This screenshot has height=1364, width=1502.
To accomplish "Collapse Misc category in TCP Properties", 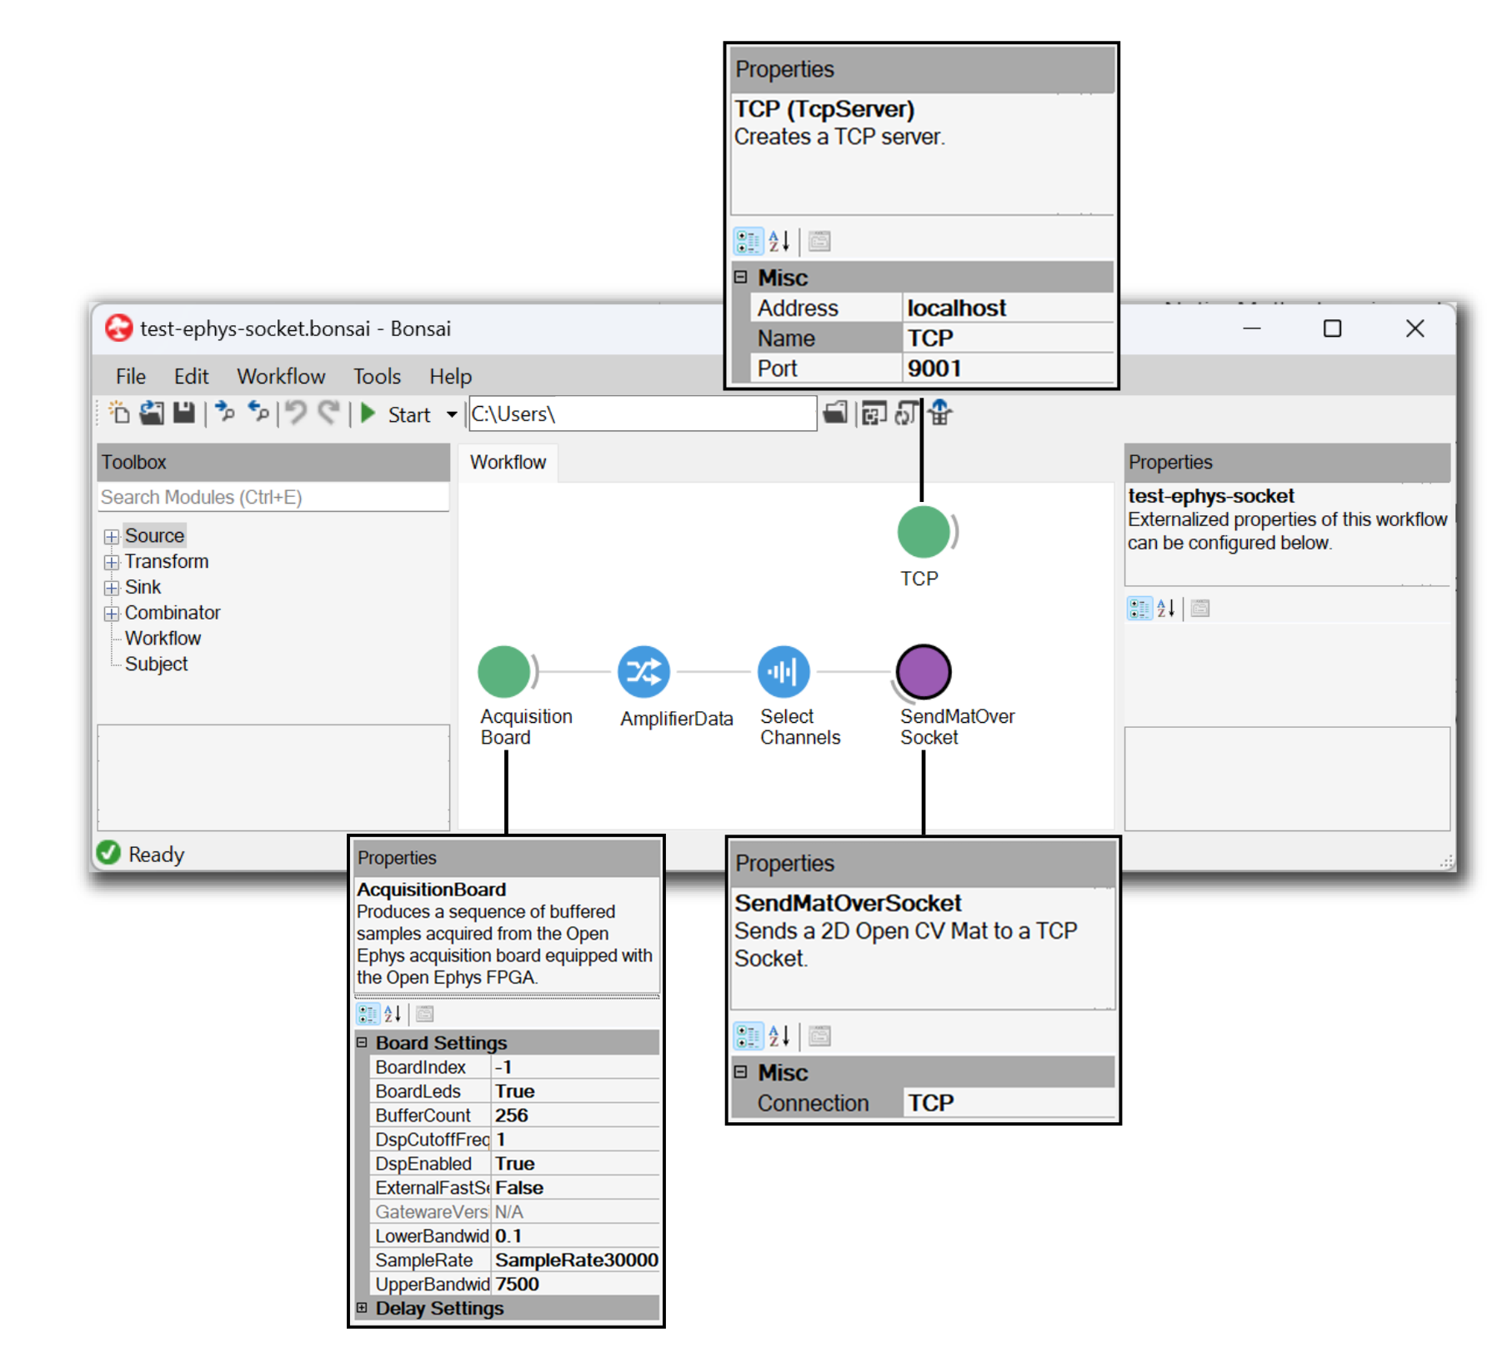I will click(x=741, y=277).
